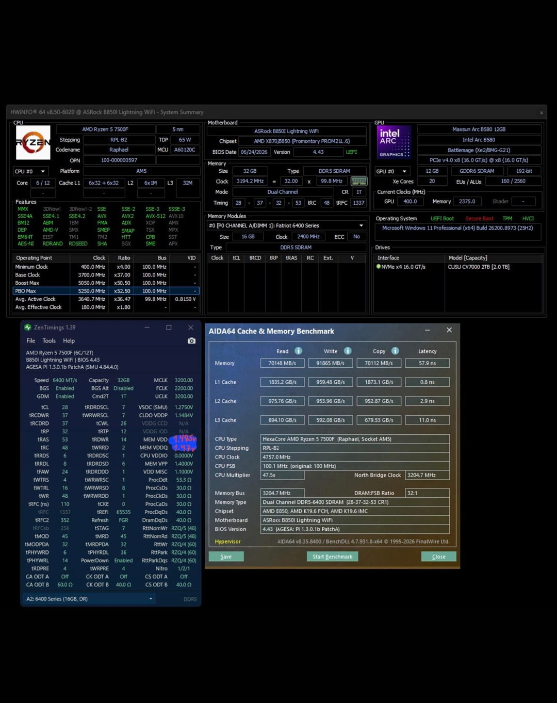
Task: Click the North Bridge Clock 3204.7 MHz field
Action: tap(427, 475)
